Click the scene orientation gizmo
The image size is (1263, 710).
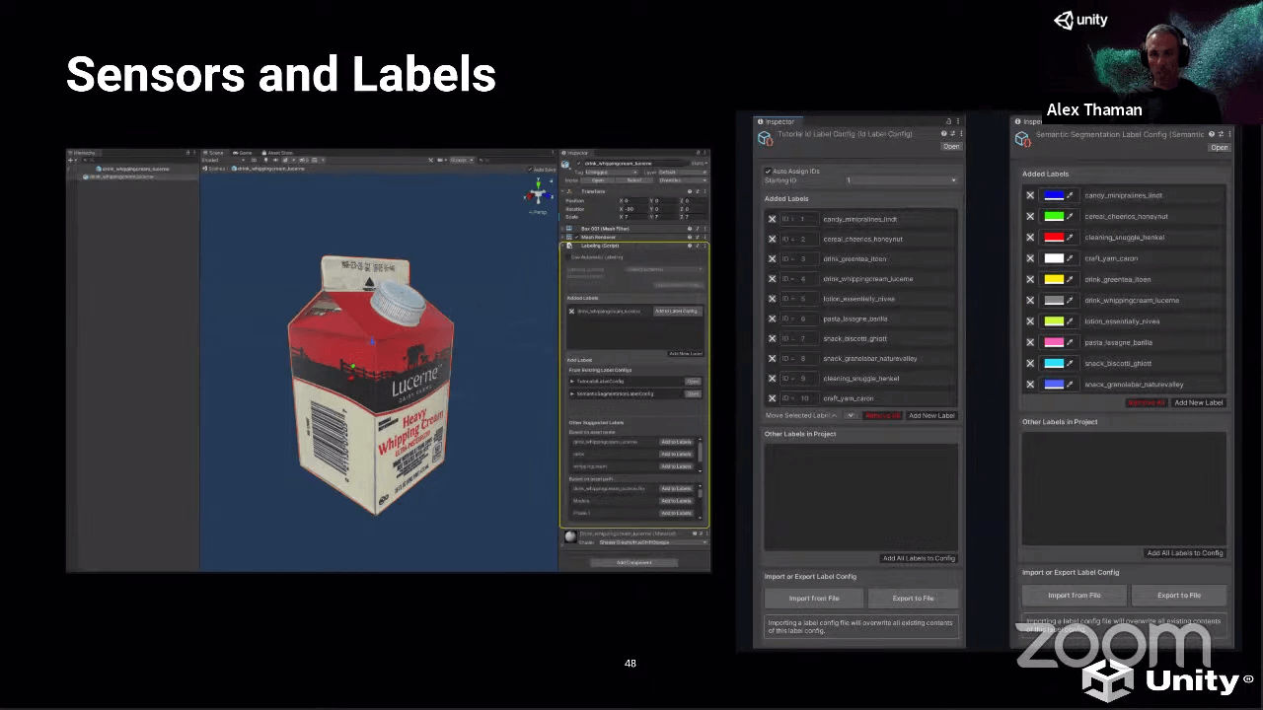click(538, 193)
